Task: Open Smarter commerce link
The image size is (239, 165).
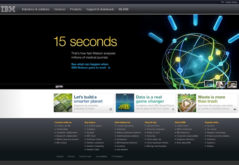Action: [95, 143]
